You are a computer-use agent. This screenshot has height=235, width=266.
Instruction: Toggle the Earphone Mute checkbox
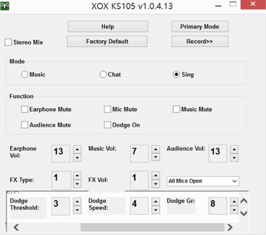(x=25, y=109)
